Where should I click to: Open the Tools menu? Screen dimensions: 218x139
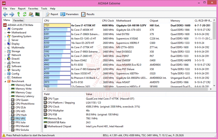[x=44, y=8]
